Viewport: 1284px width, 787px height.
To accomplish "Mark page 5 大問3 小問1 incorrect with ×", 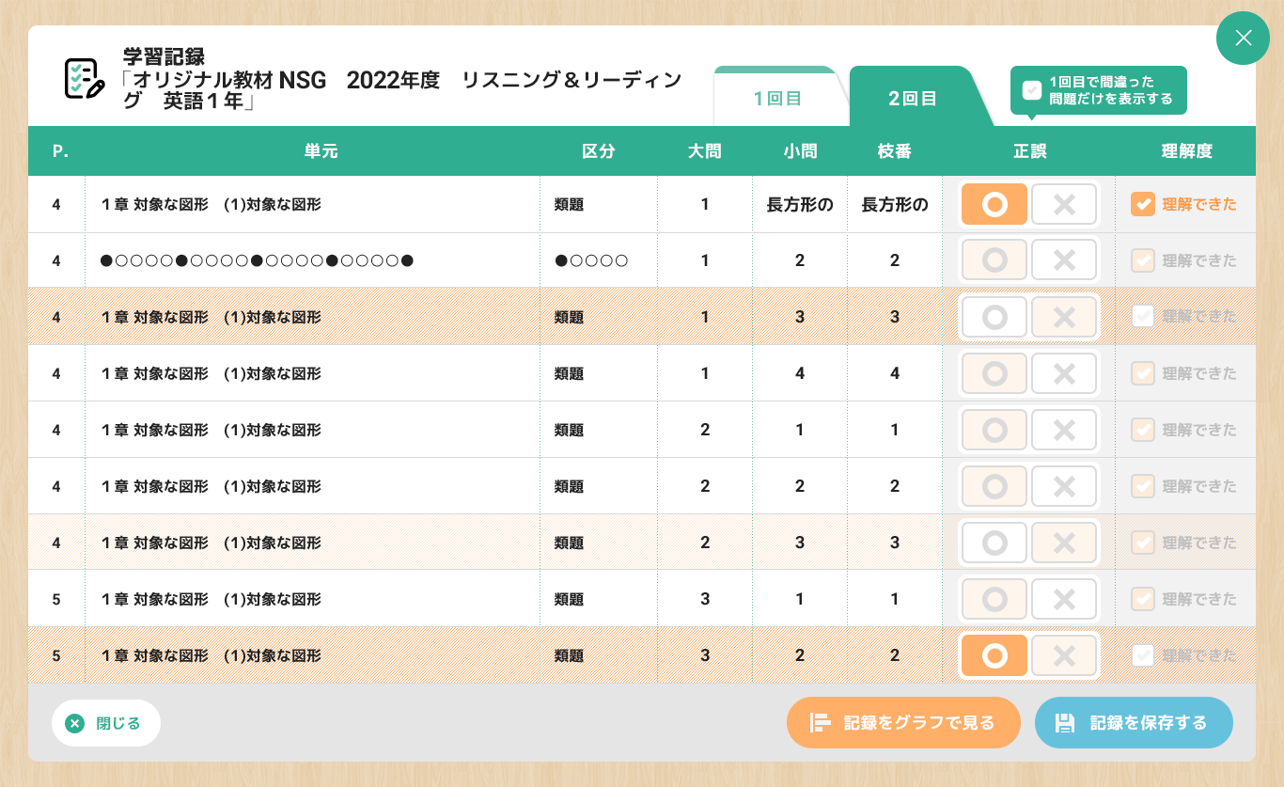I will [x=1064, y=599].
